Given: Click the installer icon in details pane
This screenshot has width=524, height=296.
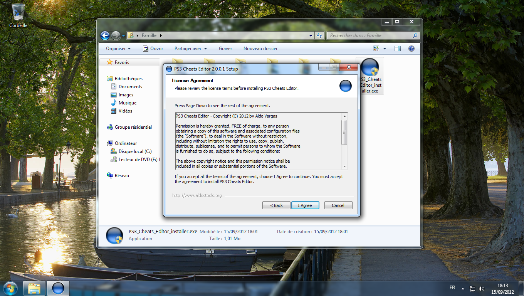Looking at the screenshot, I should click(x=114, y=235).
